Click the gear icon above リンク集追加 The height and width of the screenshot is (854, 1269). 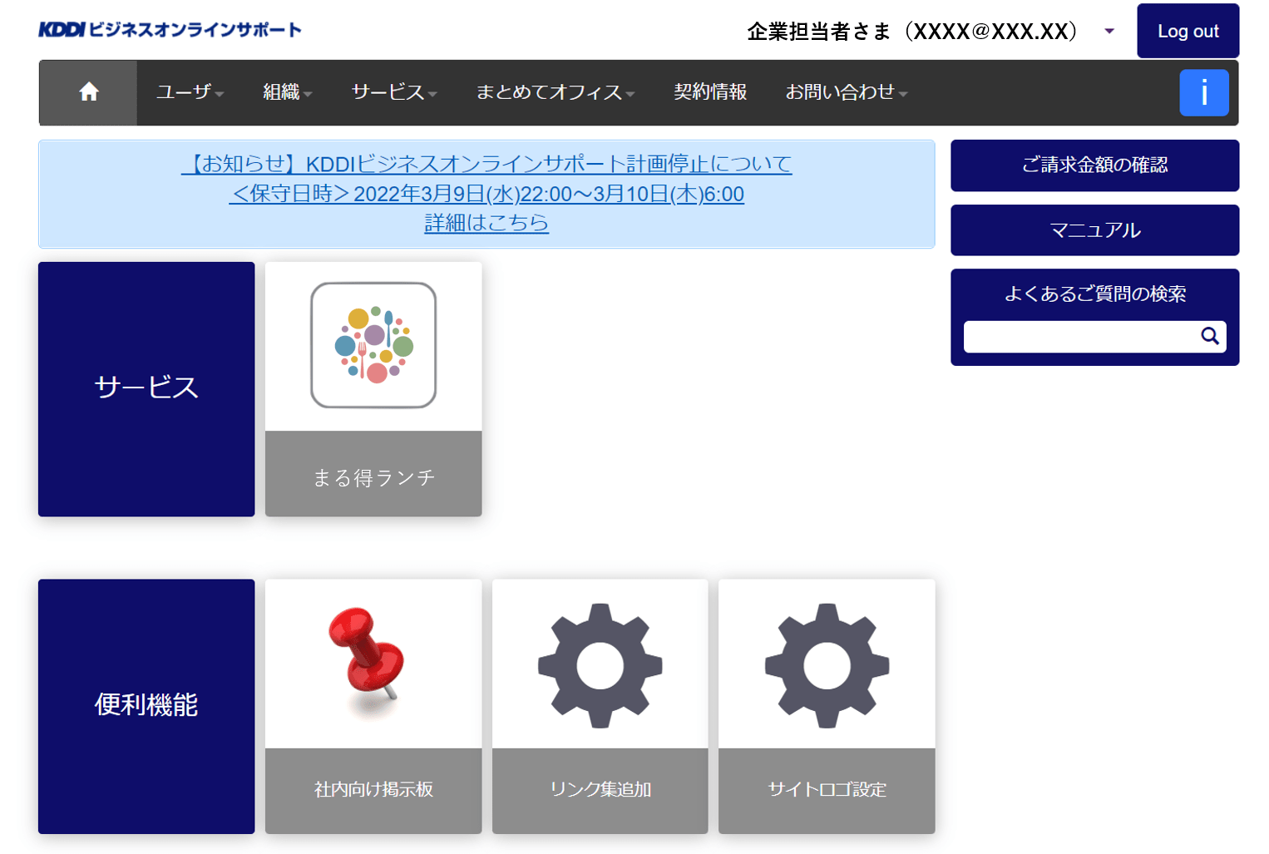coord(600,665)
